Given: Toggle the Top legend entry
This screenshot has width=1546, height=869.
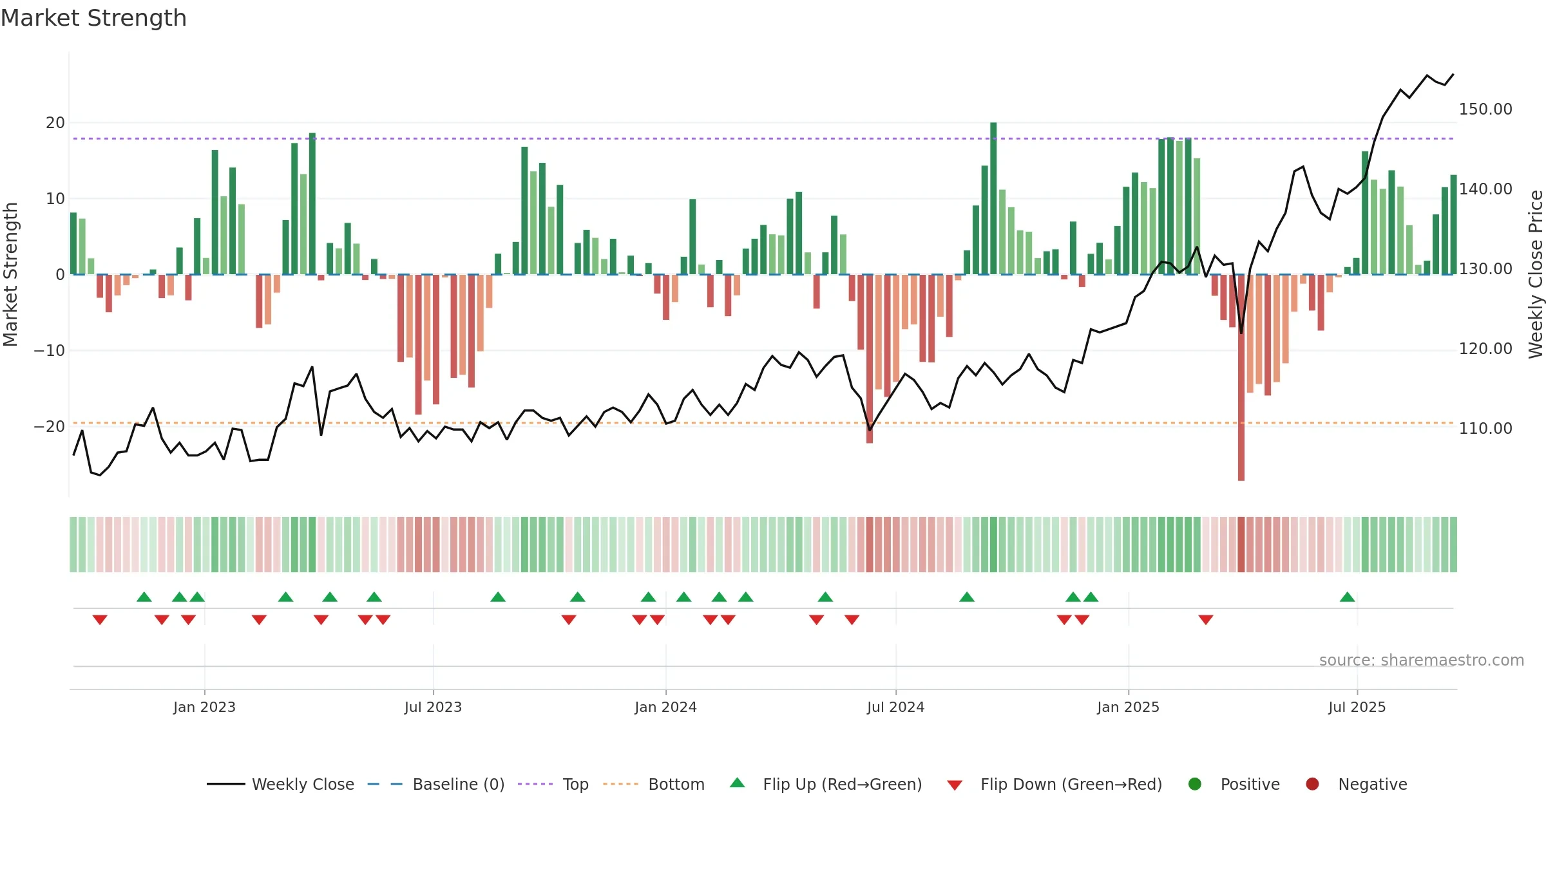Looking at the screenshot, I should pos(553,784).
